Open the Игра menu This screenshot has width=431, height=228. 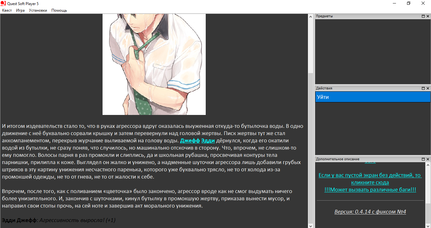click(x=20, y=10)
